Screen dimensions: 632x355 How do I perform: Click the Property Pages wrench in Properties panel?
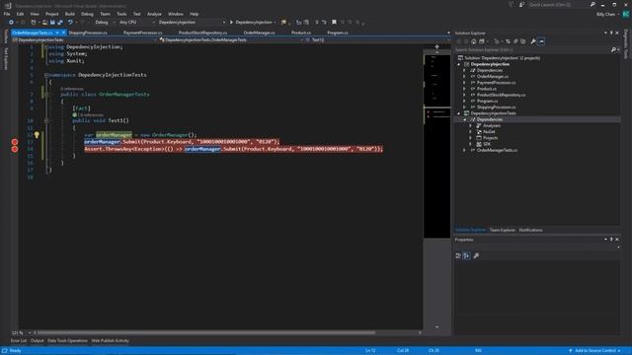(x=476, y=255)
